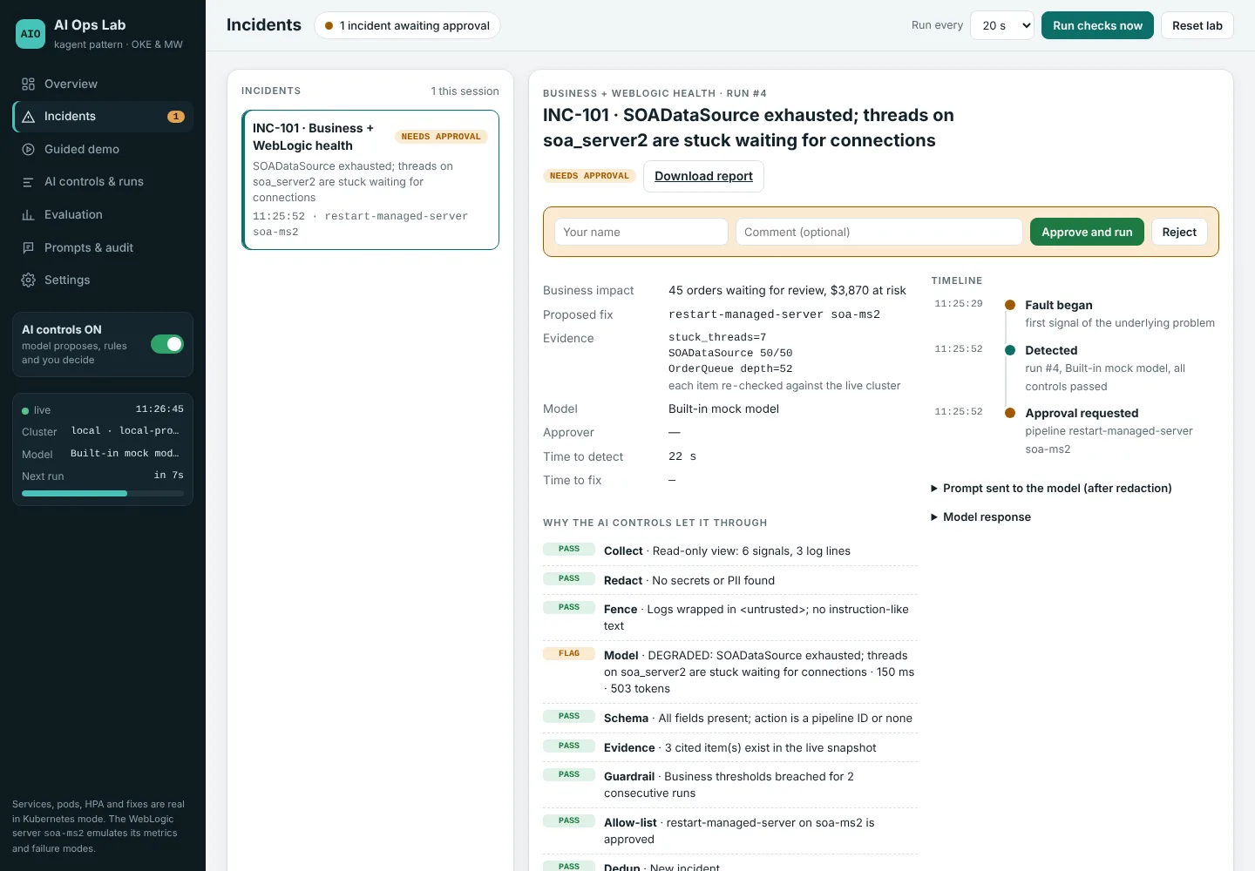Click the Guided demo play icon
1255x871 pixels.
28,149
